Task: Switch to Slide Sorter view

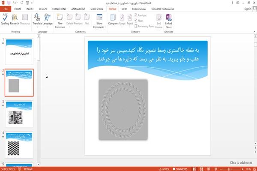Action: tap(202, 169)
